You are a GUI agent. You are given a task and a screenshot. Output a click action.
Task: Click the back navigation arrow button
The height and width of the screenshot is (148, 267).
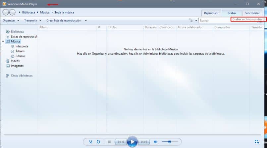(6, 12)
